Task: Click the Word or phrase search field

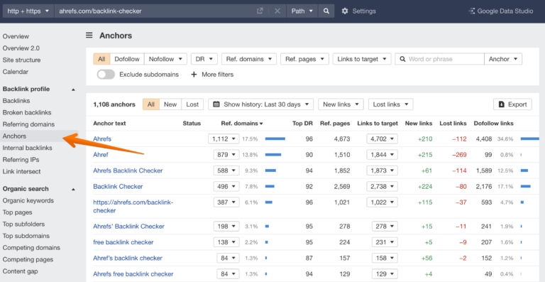Action: [440, 59]
